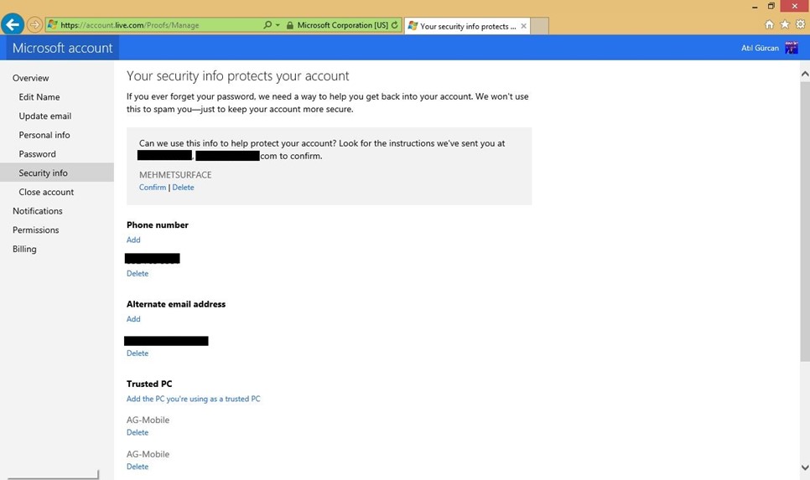This screenshot has height=480, width=810.
Task: Open Personal info in sidebar
Action: (x=44, y=135)
